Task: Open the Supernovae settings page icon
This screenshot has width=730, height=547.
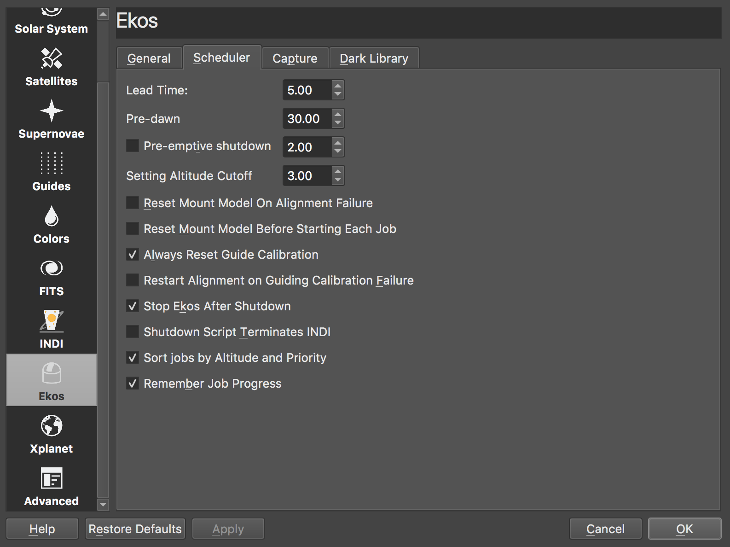Action: pyautogui.click(x=52, y=111)
